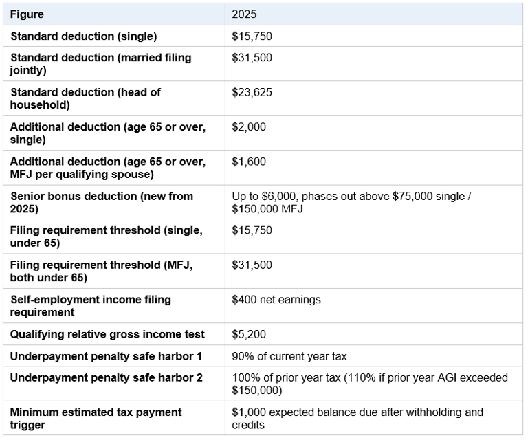The height and width of the screenshot is (440, 528).
Task: Click "Standard deduction (married filing jointly)" label
Action: tap(100, 64)
